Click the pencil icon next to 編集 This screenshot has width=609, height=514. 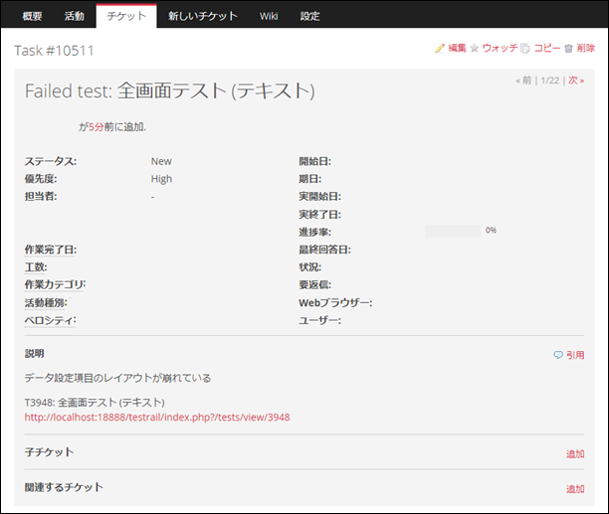click(440, 48)
